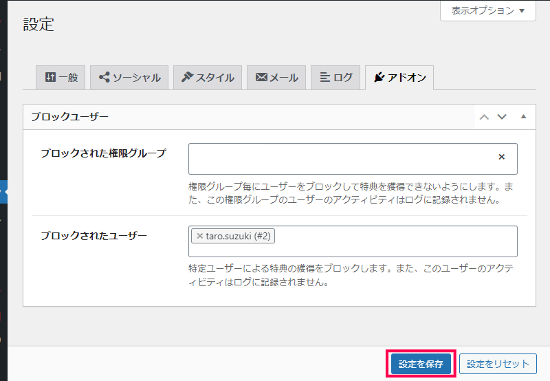Open the 表示オプション dropdown
Viewport: 550px width, 381px height.
coord(488,10)
